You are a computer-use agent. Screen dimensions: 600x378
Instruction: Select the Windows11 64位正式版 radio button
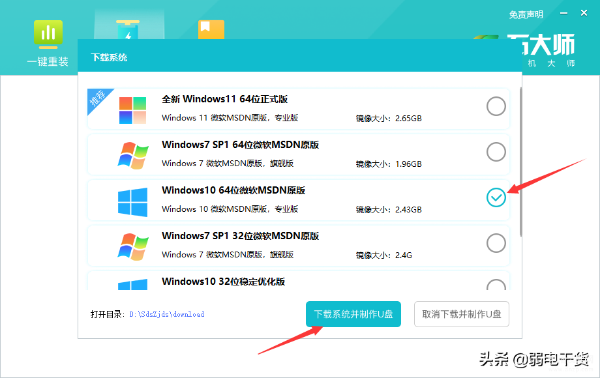click(x=496, y=106)
